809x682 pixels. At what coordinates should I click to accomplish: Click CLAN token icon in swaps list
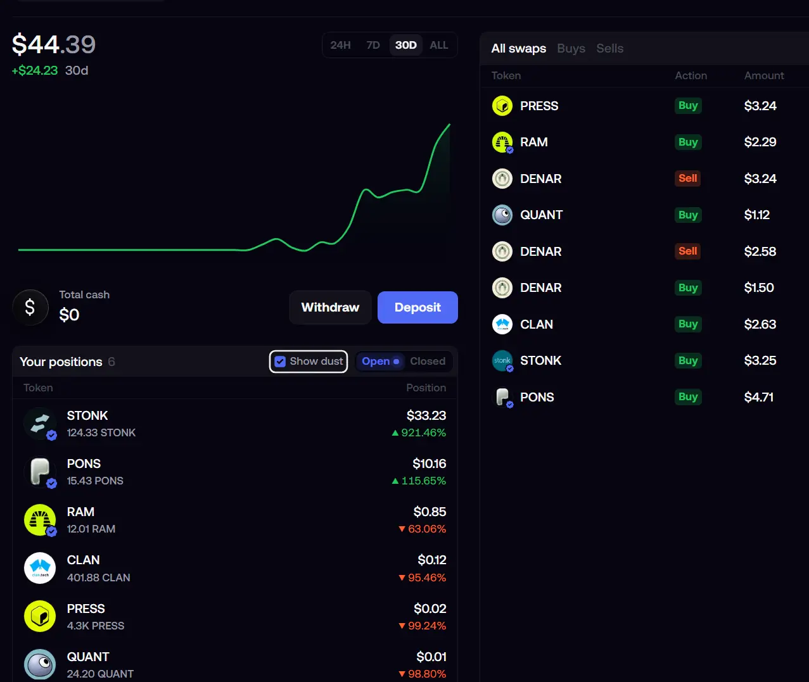coord(502,324)
